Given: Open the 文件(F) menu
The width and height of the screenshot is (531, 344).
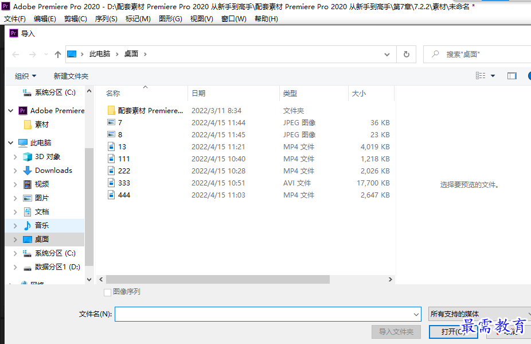Looking at the screenshot, I should point(14,18).
